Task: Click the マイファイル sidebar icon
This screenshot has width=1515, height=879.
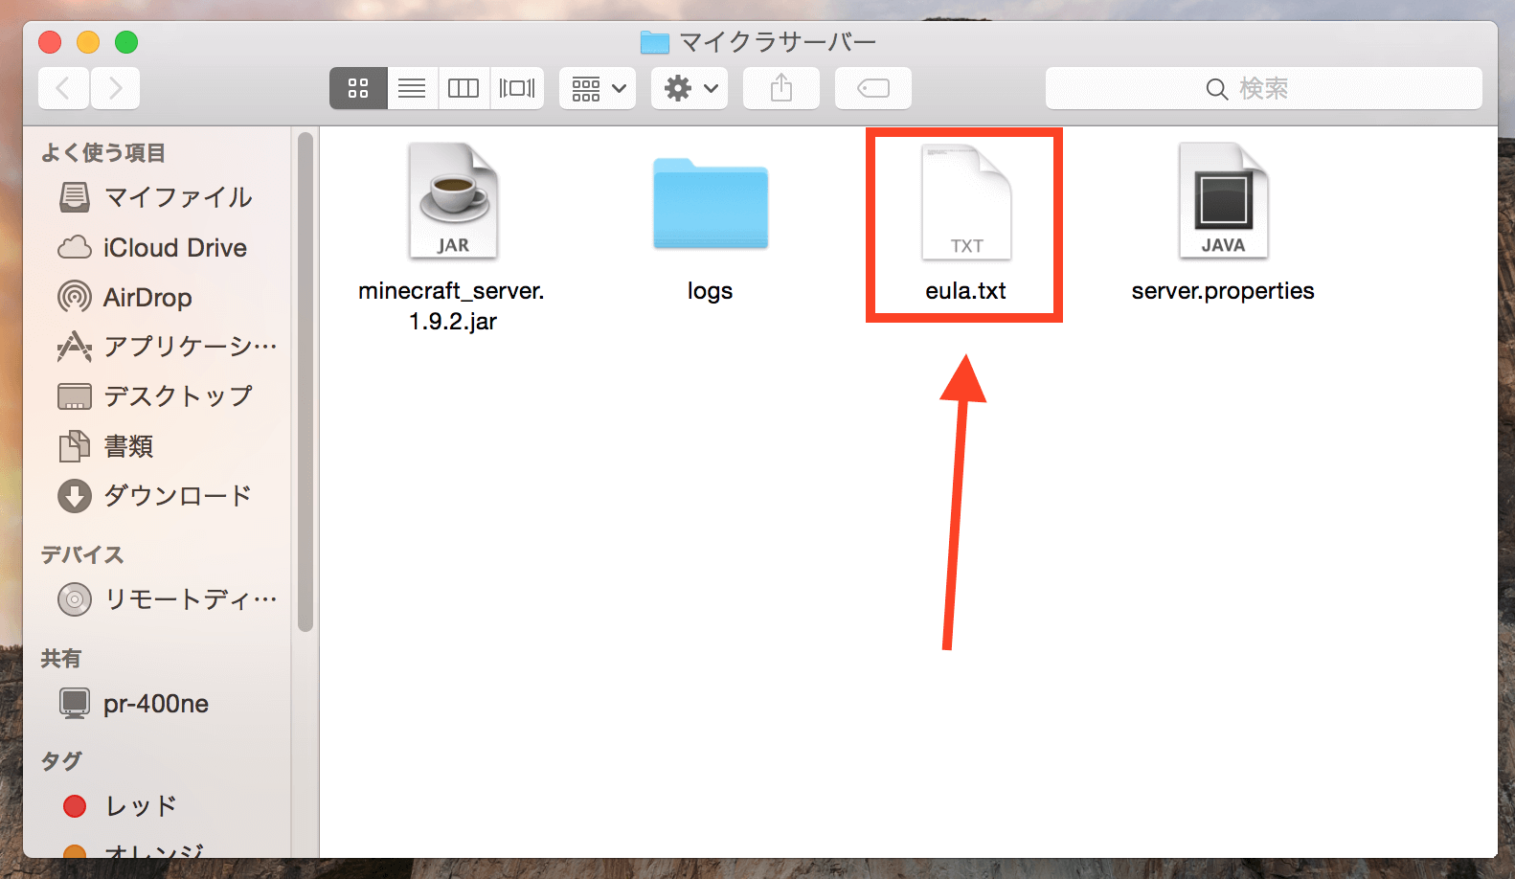Action: 75,197
